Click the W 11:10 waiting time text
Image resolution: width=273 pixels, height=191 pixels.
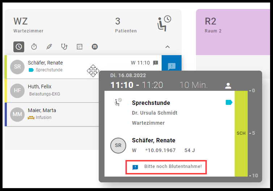(140, 63)
